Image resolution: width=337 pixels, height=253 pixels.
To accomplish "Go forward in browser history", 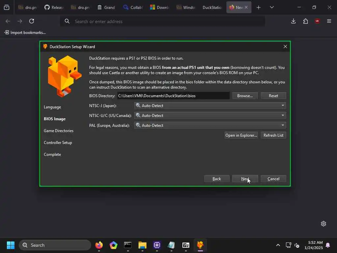I will click(20, 21).
